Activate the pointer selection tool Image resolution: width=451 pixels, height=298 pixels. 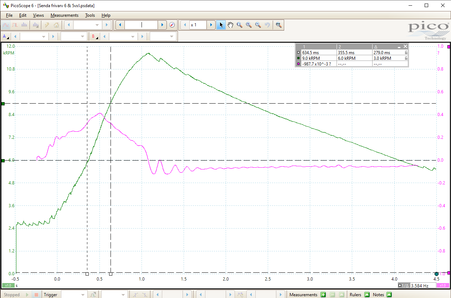221,25
